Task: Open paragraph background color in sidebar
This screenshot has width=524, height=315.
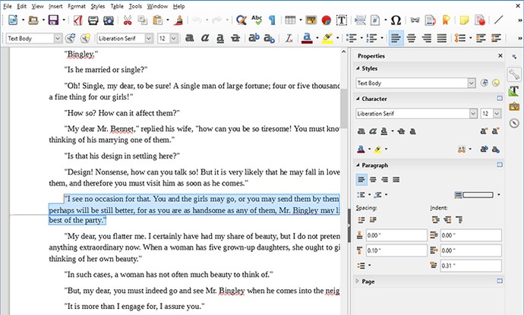Action: click(474, 195)
